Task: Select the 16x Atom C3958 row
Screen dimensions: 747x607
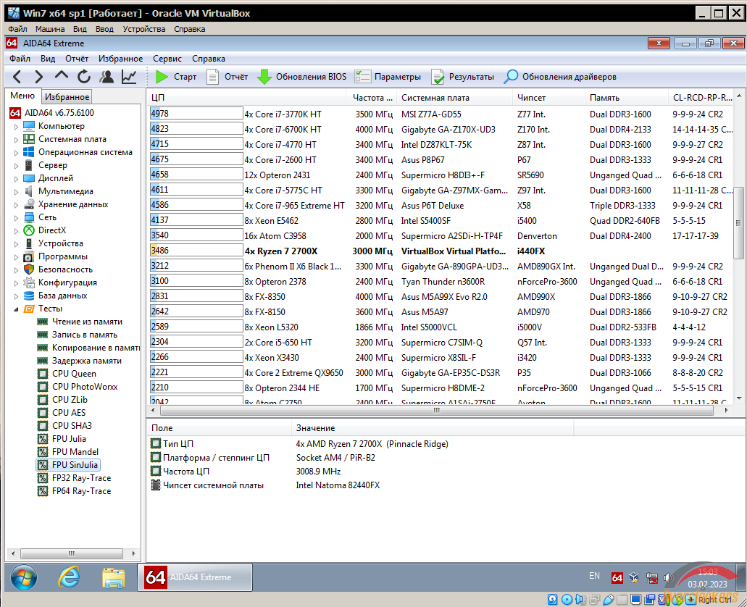Action: 441,236
